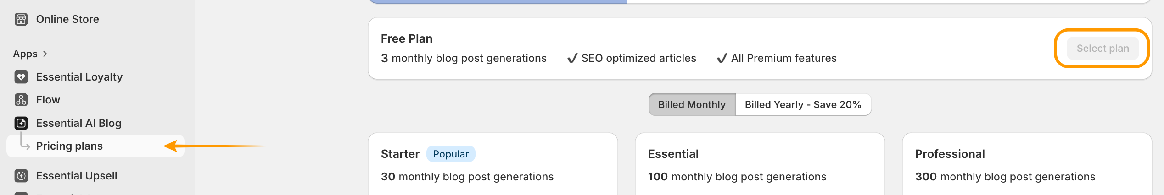The image size is (1164, 195).
Task: Open the Essential AI Blog text label
Action: click(x=79, y=123)
